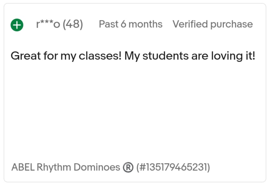Click the "Verified purchase" label
This screenshot has width=270, height=186.
coord(213,24)
